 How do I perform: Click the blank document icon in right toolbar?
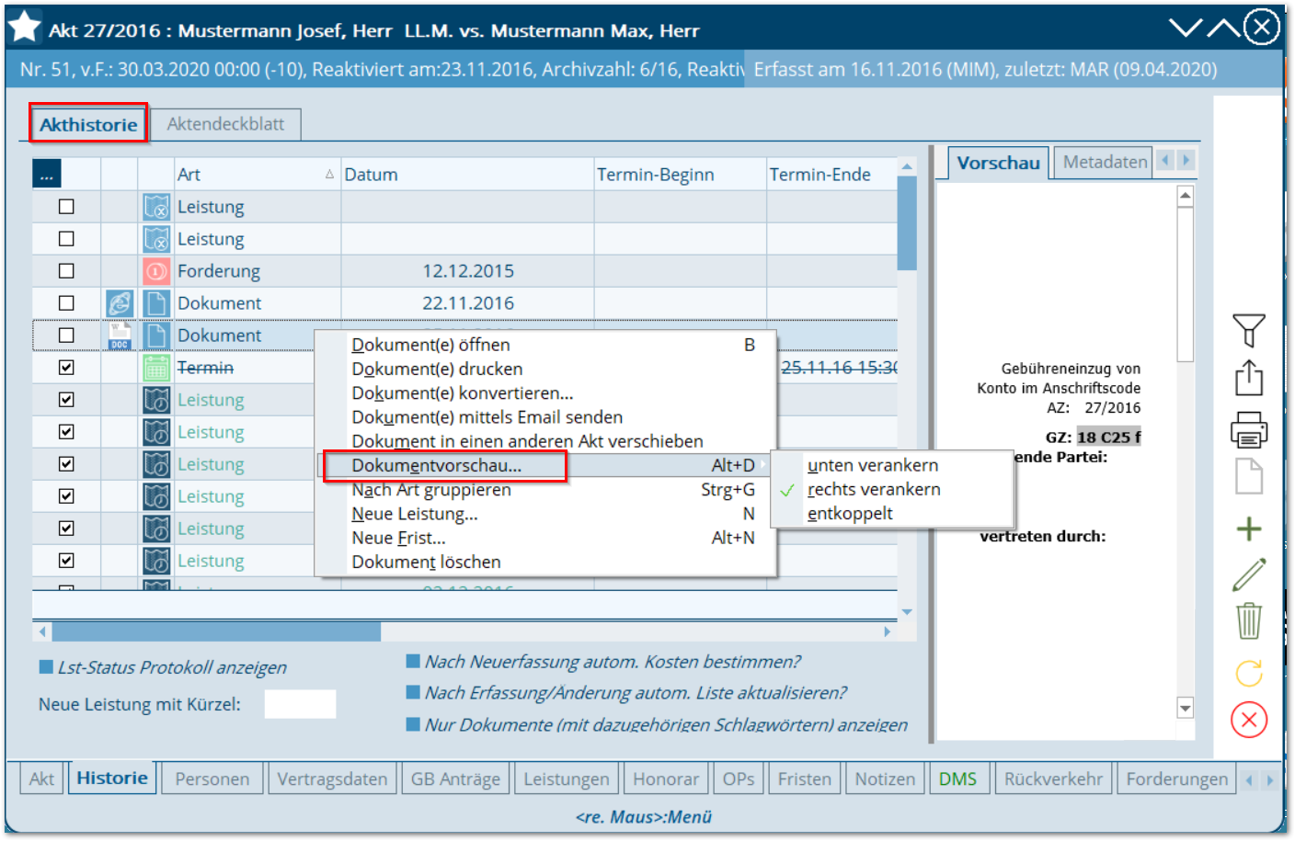click(x=1248, y=476)
